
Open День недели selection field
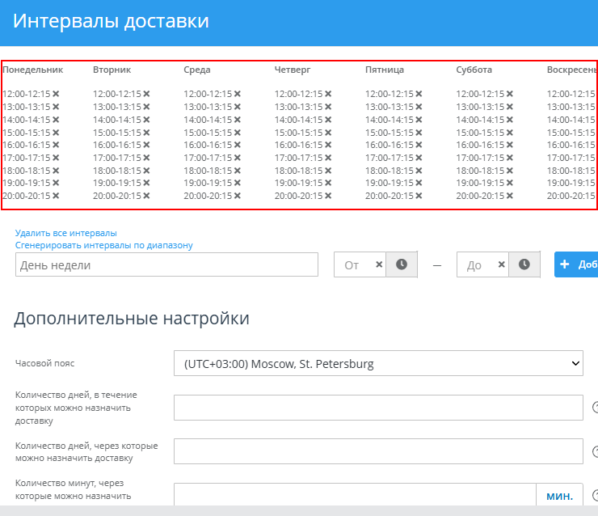[166, 264]
